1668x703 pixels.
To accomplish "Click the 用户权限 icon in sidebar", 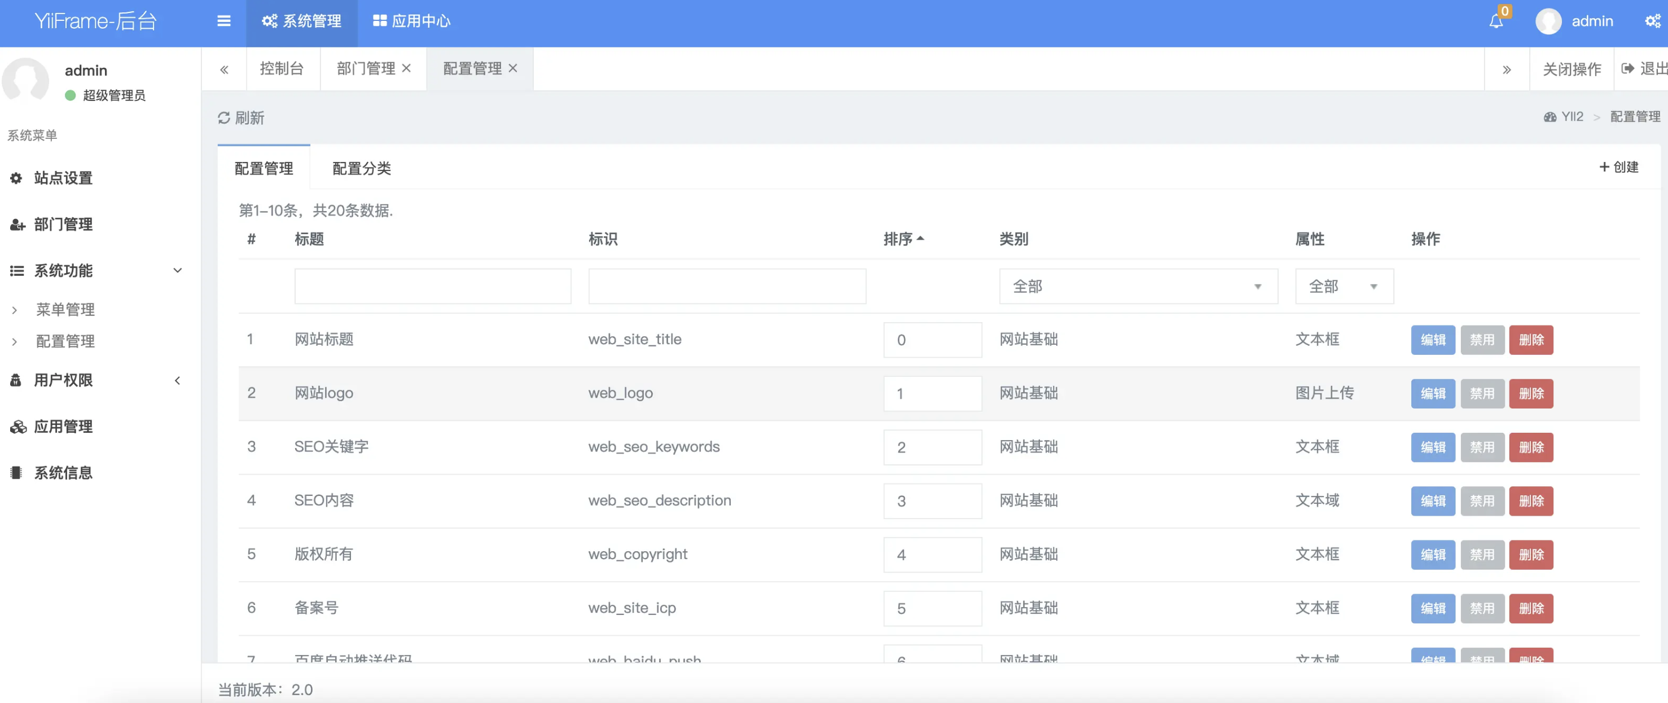I will coord(16,380).
